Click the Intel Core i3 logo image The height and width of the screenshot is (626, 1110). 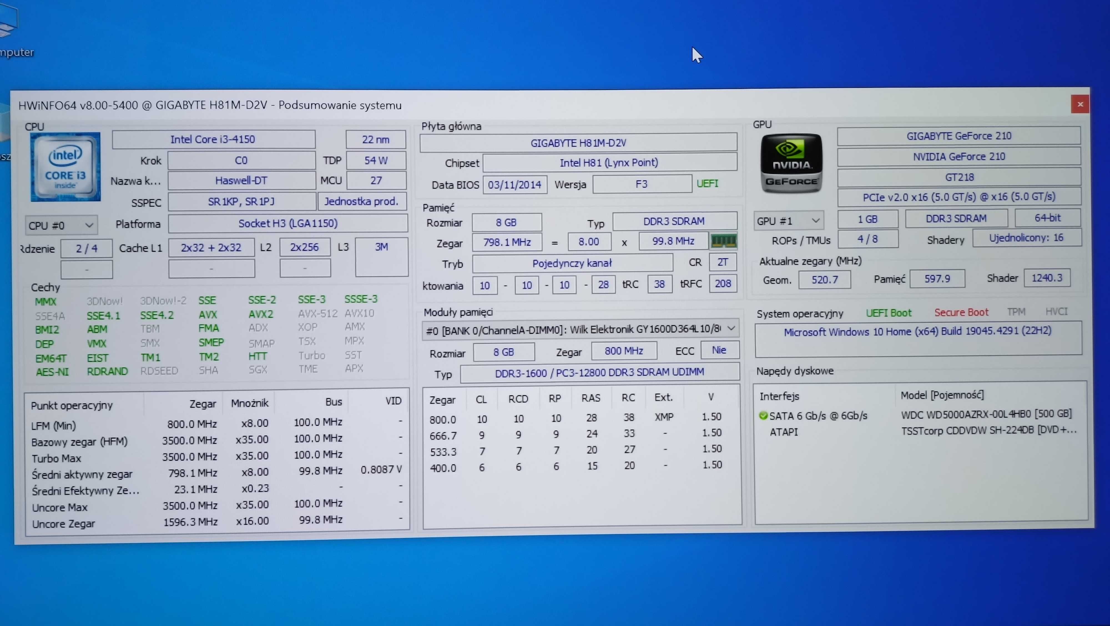point(65,167)
